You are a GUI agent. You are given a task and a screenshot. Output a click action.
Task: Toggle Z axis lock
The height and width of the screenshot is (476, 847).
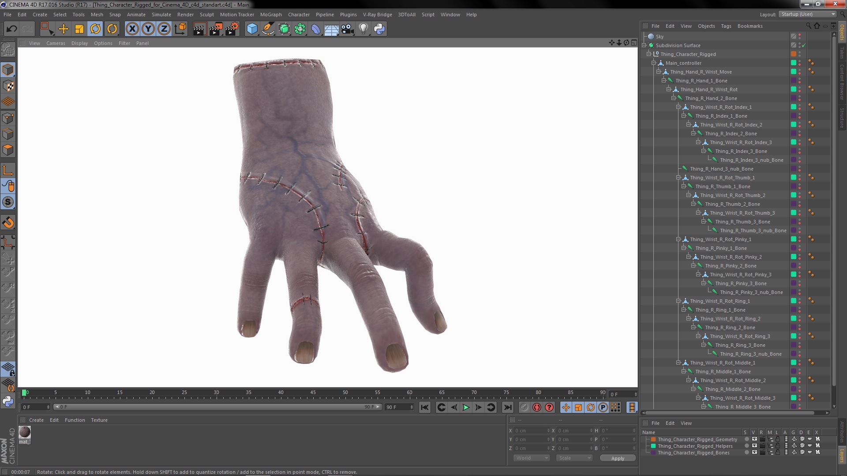pyautogui.click(x=164, y=29)
